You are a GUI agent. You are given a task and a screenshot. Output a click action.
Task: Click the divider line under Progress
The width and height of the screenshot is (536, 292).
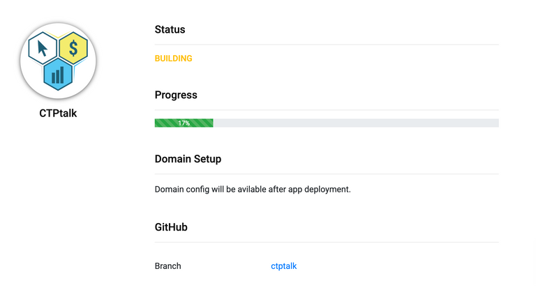point(327,109)
